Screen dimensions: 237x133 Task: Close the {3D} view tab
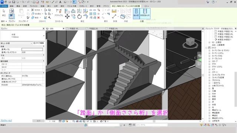[63, 28]
